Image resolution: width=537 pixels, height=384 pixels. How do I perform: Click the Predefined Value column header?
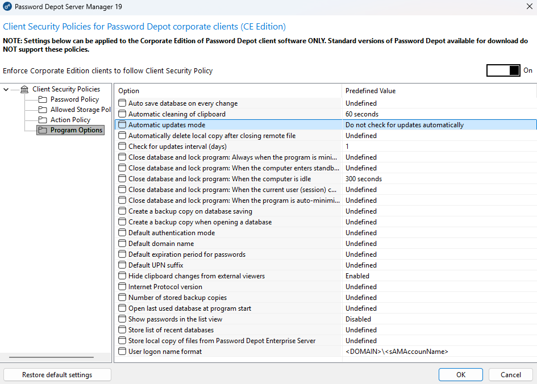coord(439,91)
